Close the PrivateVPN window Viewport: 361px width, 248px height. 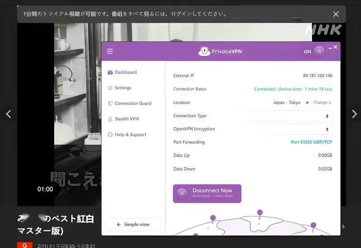[335, 47]
